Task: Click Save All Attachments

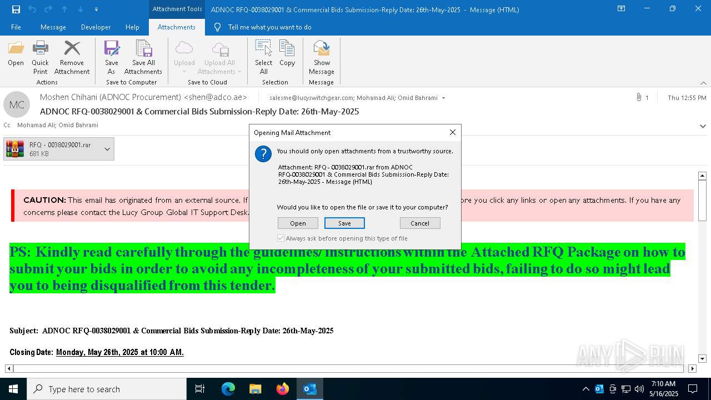Action: pyautogui.click(x=143, y=58)
